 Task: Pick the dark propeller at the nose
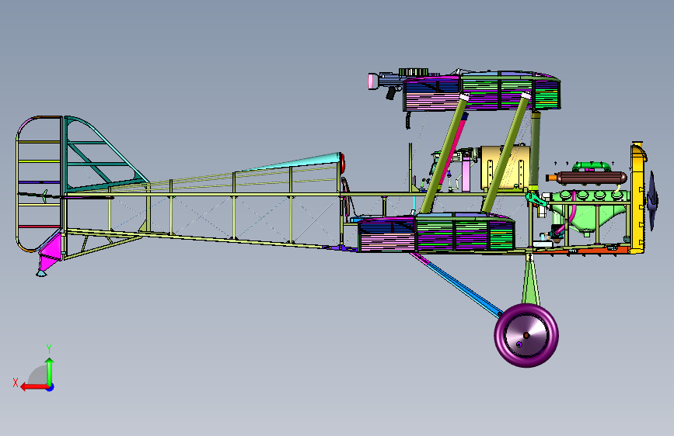click(x=652, y=200)
